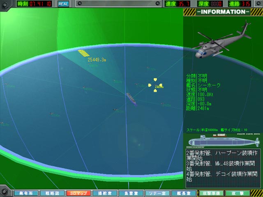
Task: Switch to the ソナー室 sonar room
Action: (x=157, y=193)
